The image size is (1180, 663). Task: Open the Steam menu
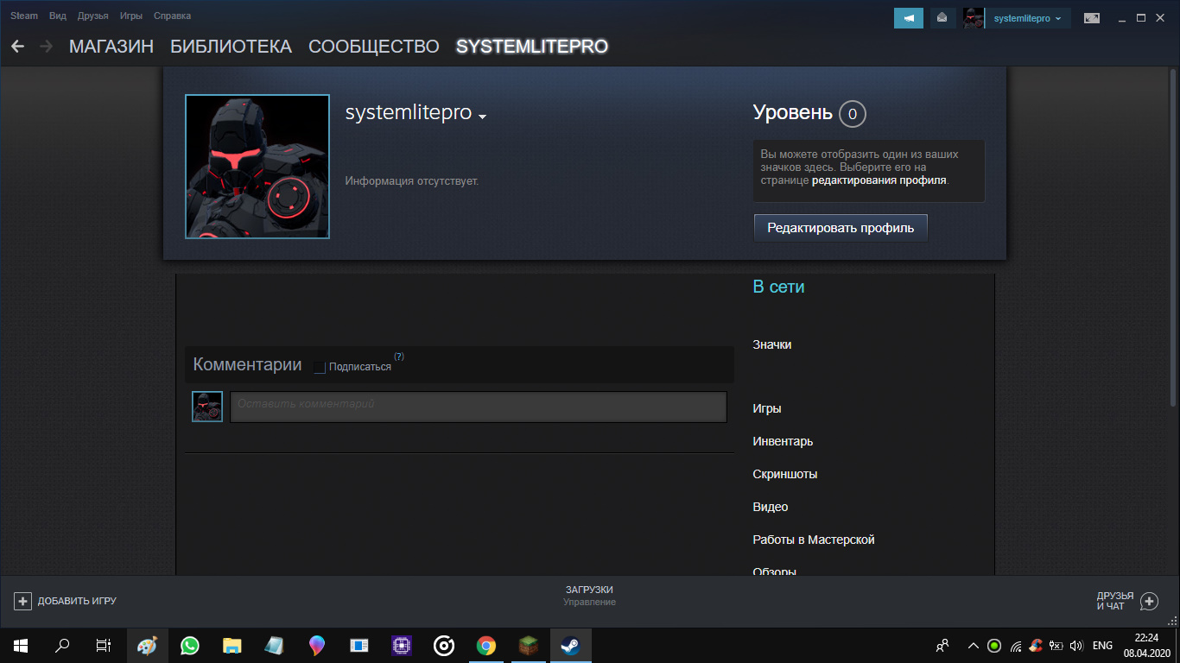pyautogui.click(x=24, y=16)
